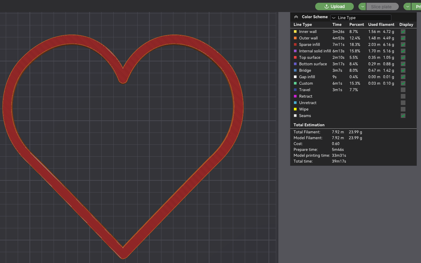
Task: Click the yellow Wipe color swatch
Action: coord(295,109)
